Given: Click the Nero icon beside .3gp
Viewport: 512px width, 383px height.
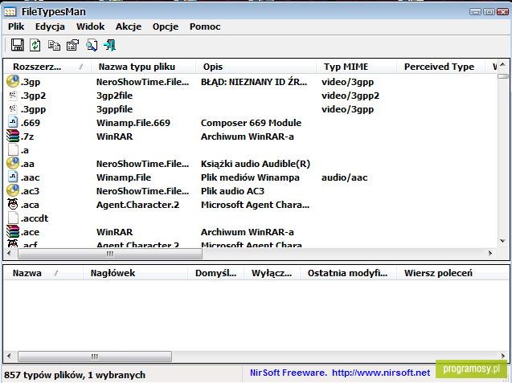Looking at the screenshot, I should (13, 82).
